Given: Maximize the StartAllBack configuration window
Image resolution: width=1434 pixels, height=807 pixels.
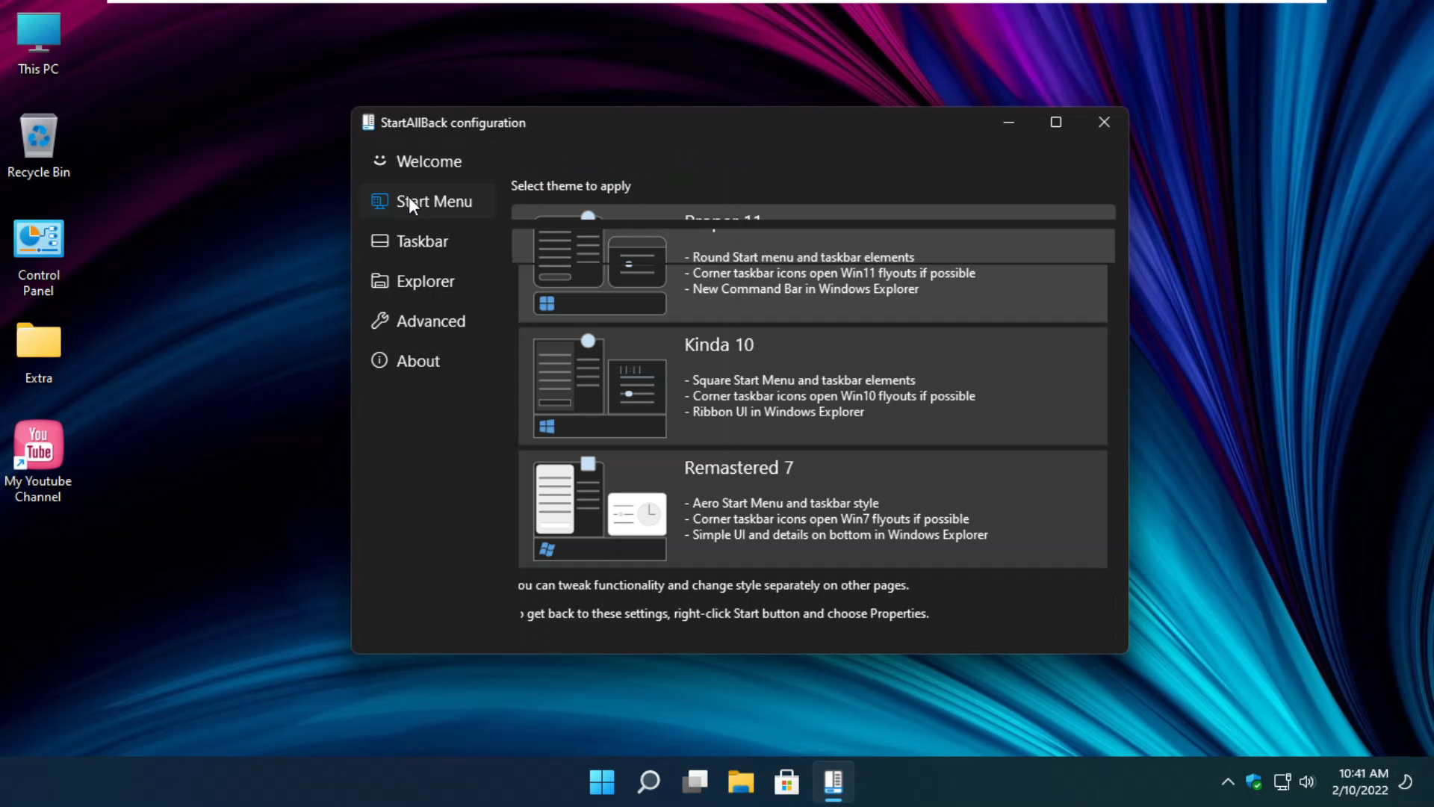Looking at the screenshot, I should coord(1056,122).
